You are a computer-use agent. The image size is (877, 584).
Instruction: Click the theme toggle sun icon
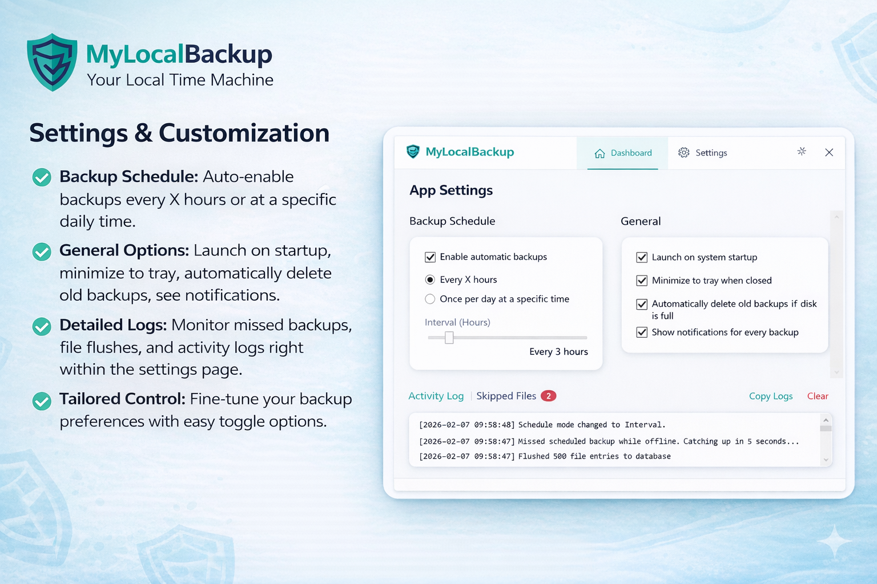[802, 152]
